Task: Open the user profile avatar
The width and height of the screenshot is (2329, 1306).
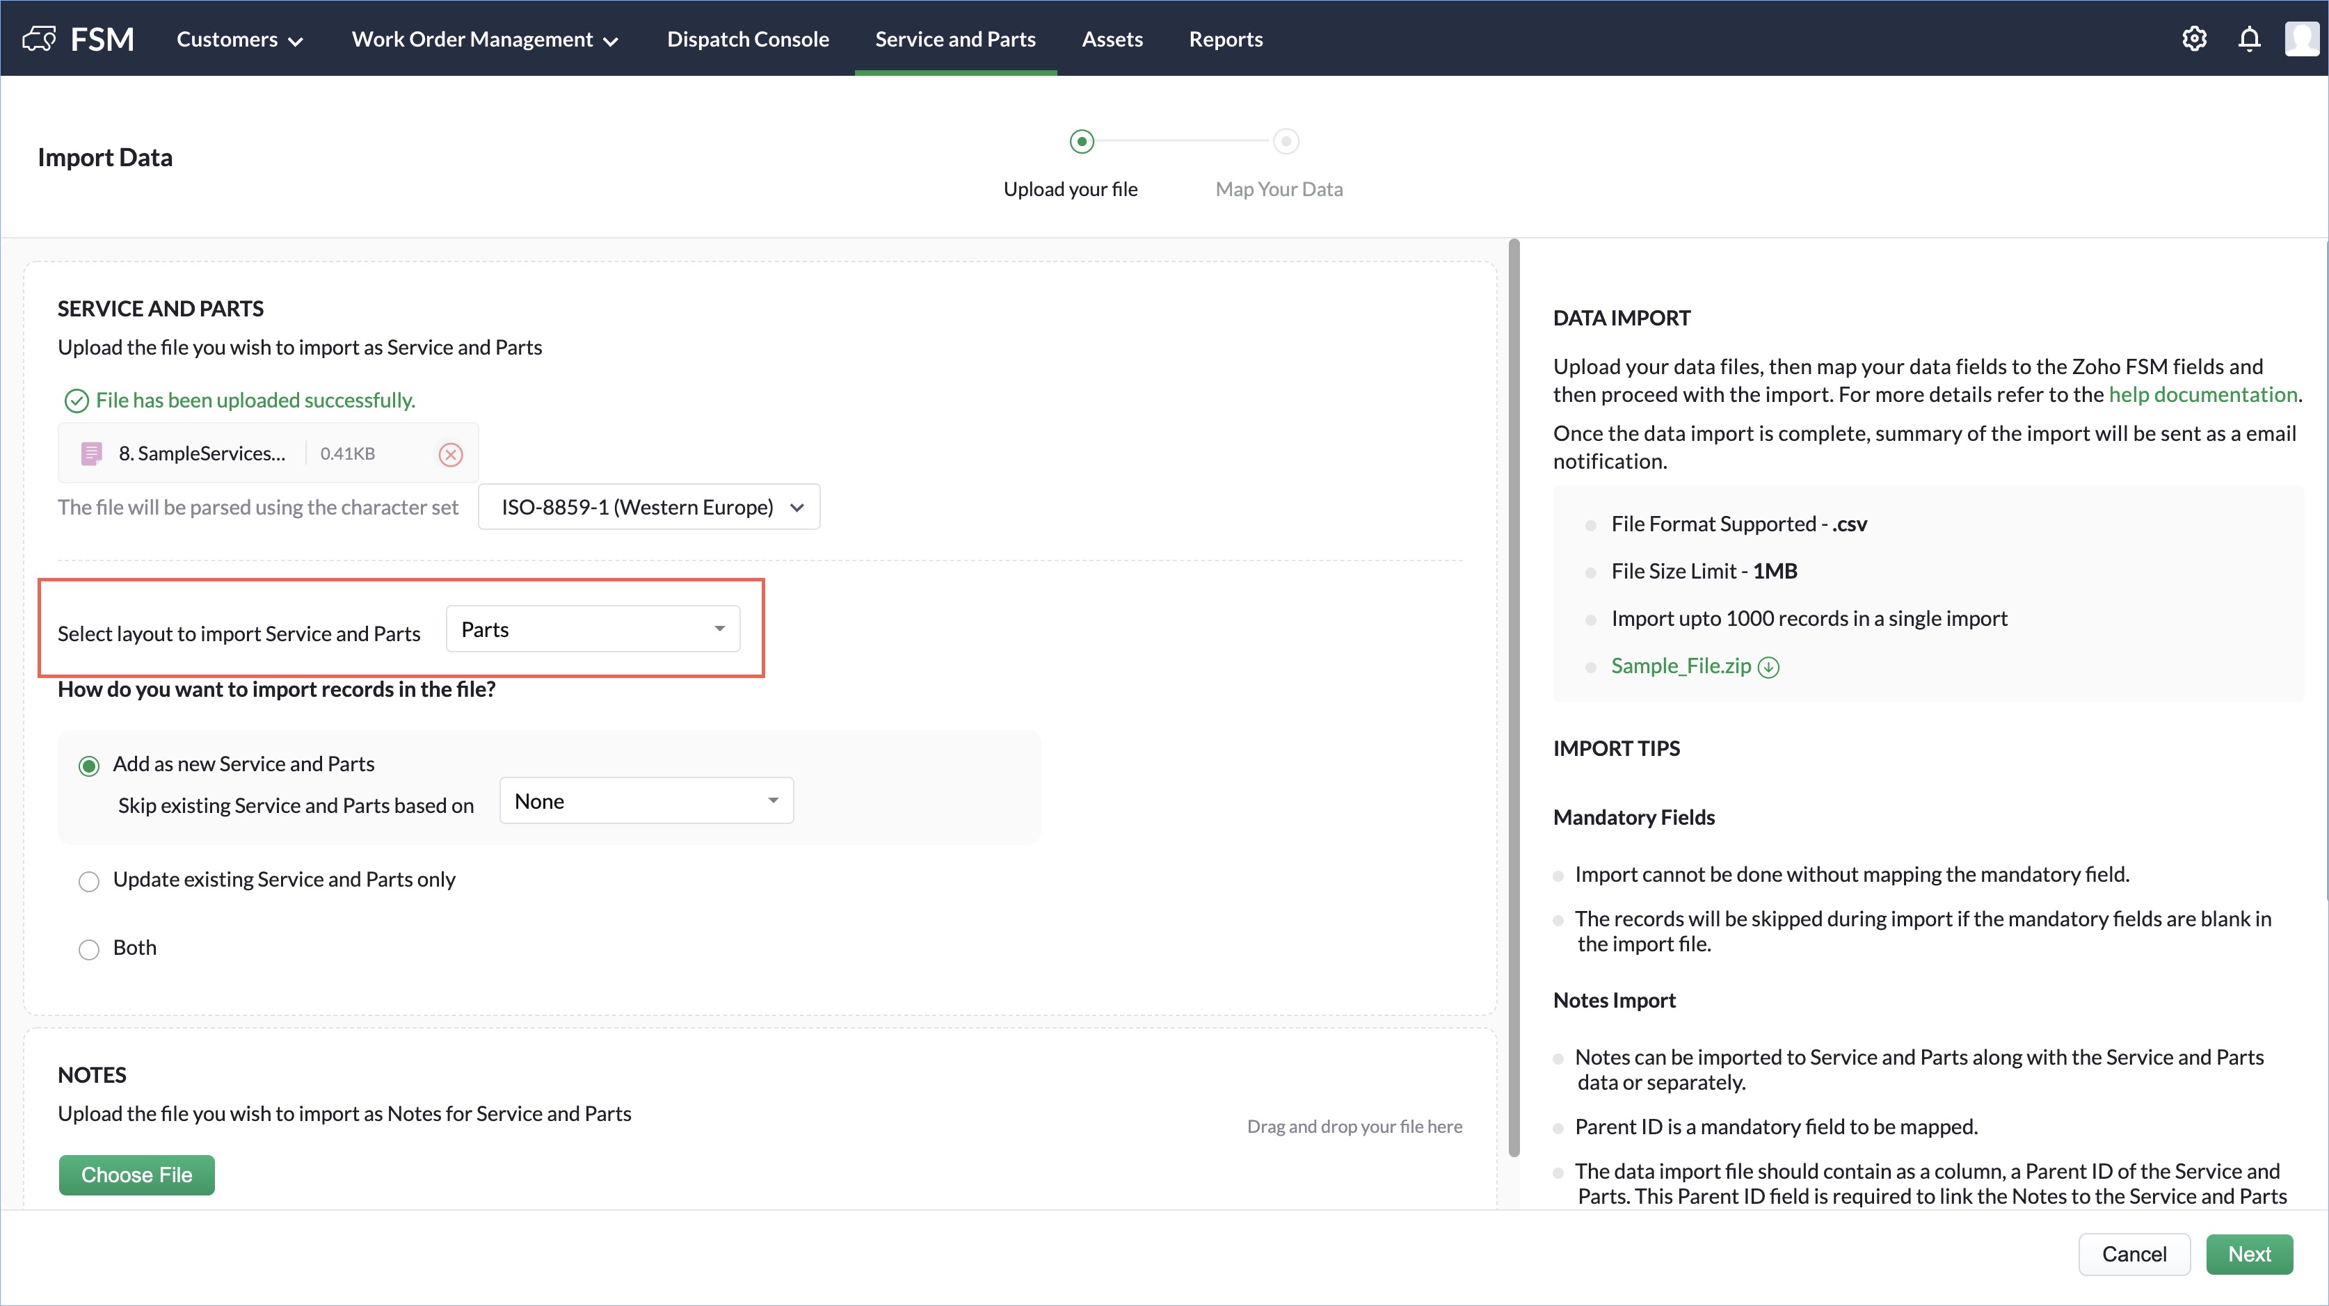Action: (x=2302, y=39)
